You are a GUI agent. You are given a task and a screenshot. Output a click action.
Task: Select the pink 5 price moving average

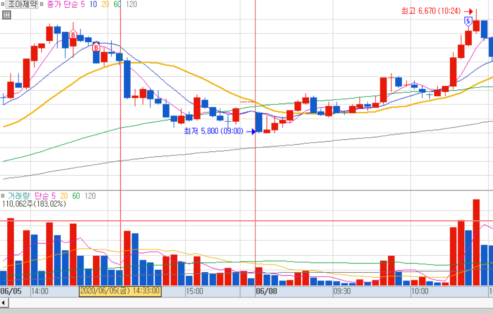[x=83, y=4]
